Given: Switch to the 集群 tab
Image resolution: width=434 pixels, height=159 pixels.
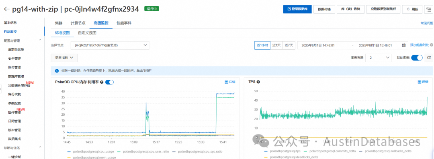Looking at the screenshot, I should tap(59, 23).
